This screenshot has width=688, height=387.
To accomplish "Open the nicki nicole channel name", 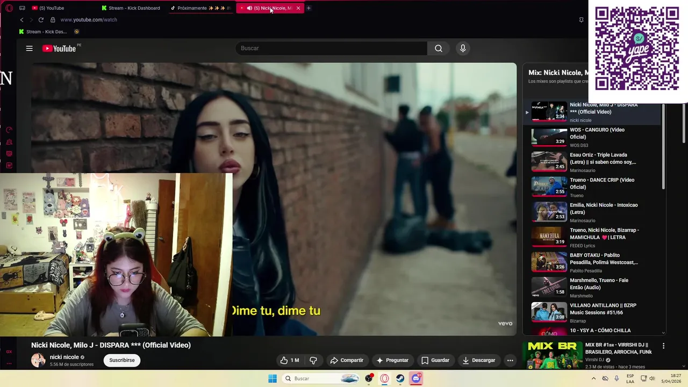I will 64,357.
